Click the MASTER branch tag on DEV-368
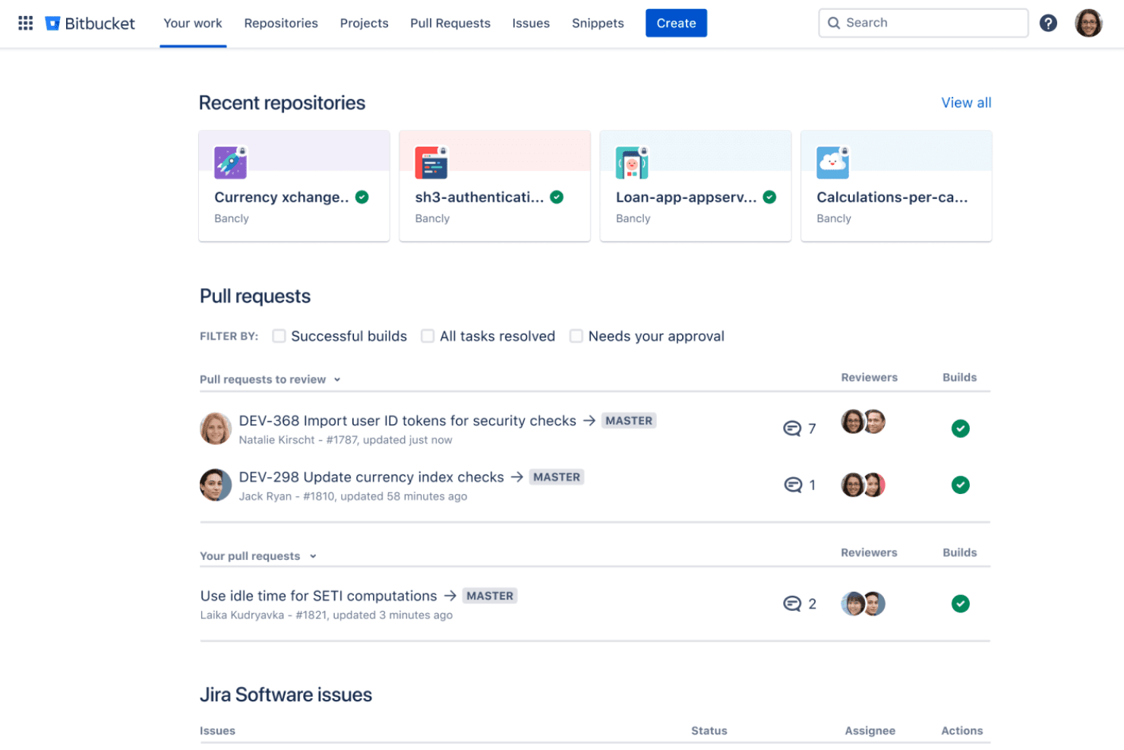 (x=629, y=421)
